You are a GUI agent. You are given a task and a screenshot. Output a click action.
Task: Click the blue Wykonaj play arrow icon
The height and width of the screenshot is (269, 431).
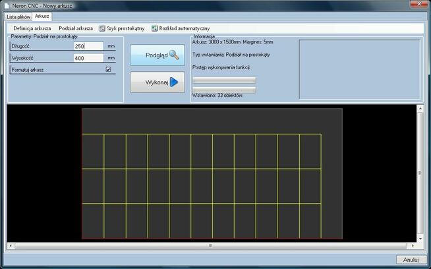tap(174, 82)
